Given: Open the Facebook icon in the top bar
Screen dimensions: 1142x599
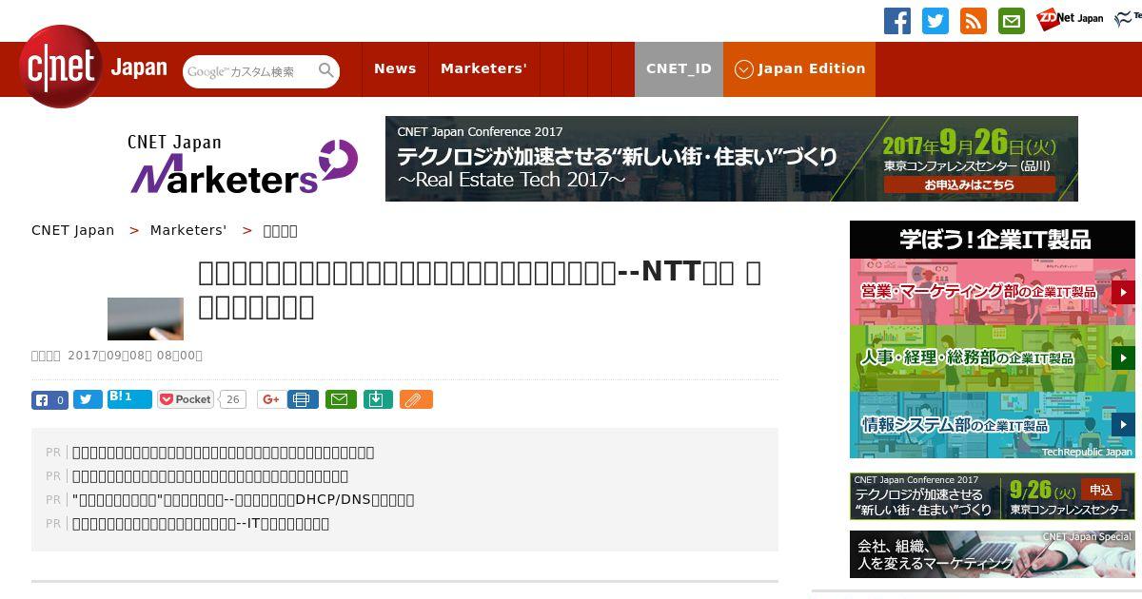Looking at the screenshot, I should click(897, 21).
